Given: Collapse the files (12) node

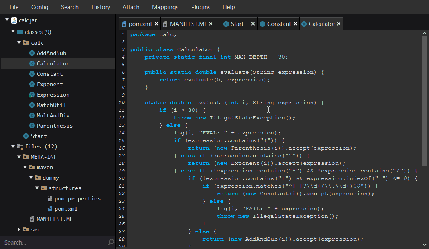Looking at the screenshot, I should point(13,146).
